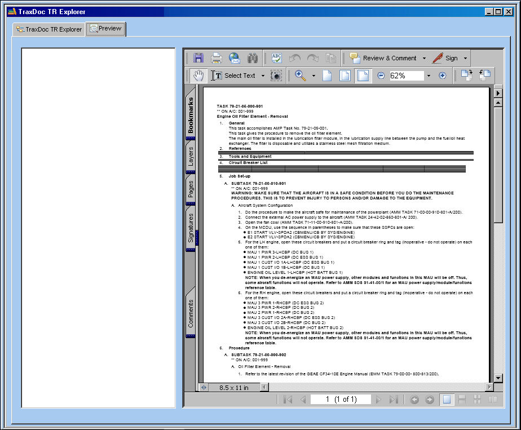Go to previous page arrow
The height and width of the screenshot is (430, 521).
point(303,400)
